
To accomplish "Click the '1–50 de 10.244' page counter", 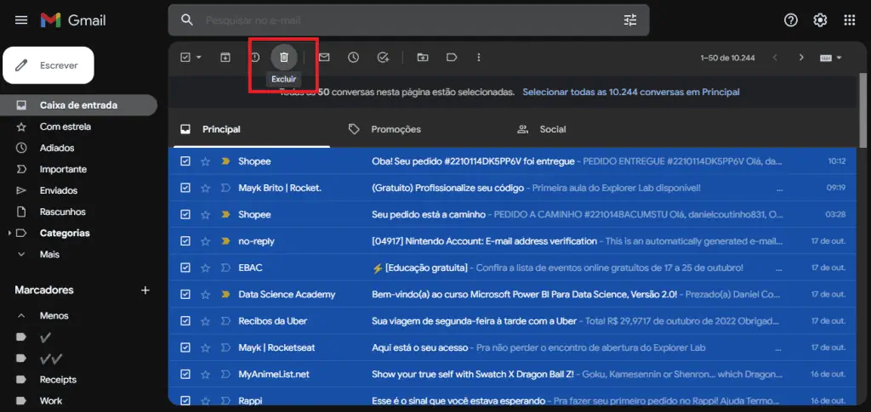I will (728, 58).
